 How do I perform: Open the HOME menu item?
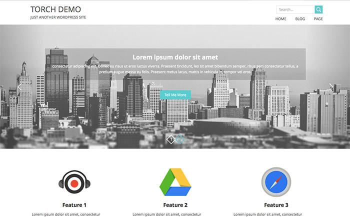(x=280, y=19)
